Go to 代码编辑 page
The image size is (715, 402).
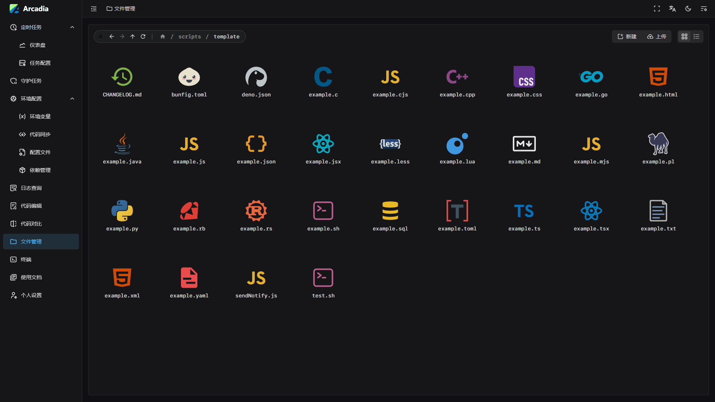[x=41, y=206]
